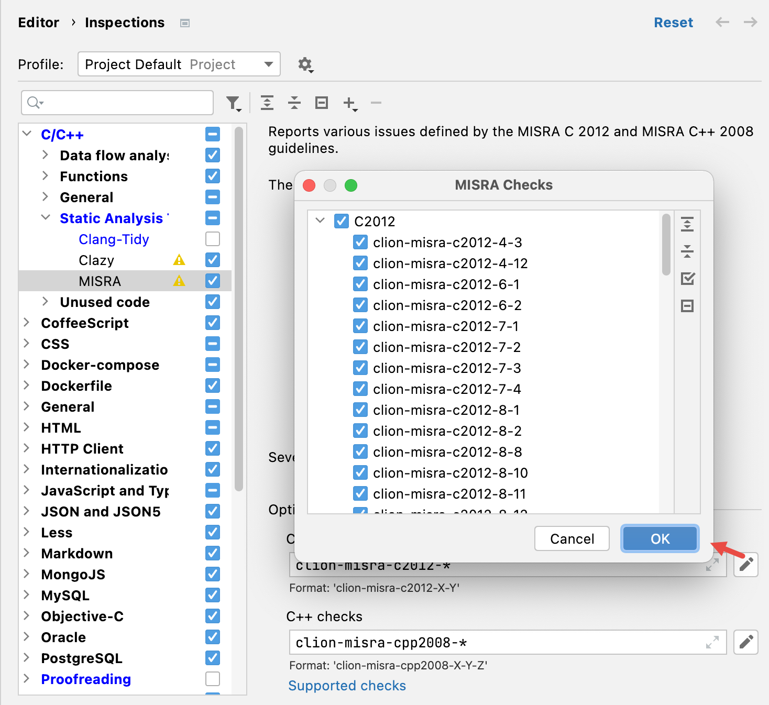Toggle the Clang-Tidy inspection checkbox

click(213, 239)
